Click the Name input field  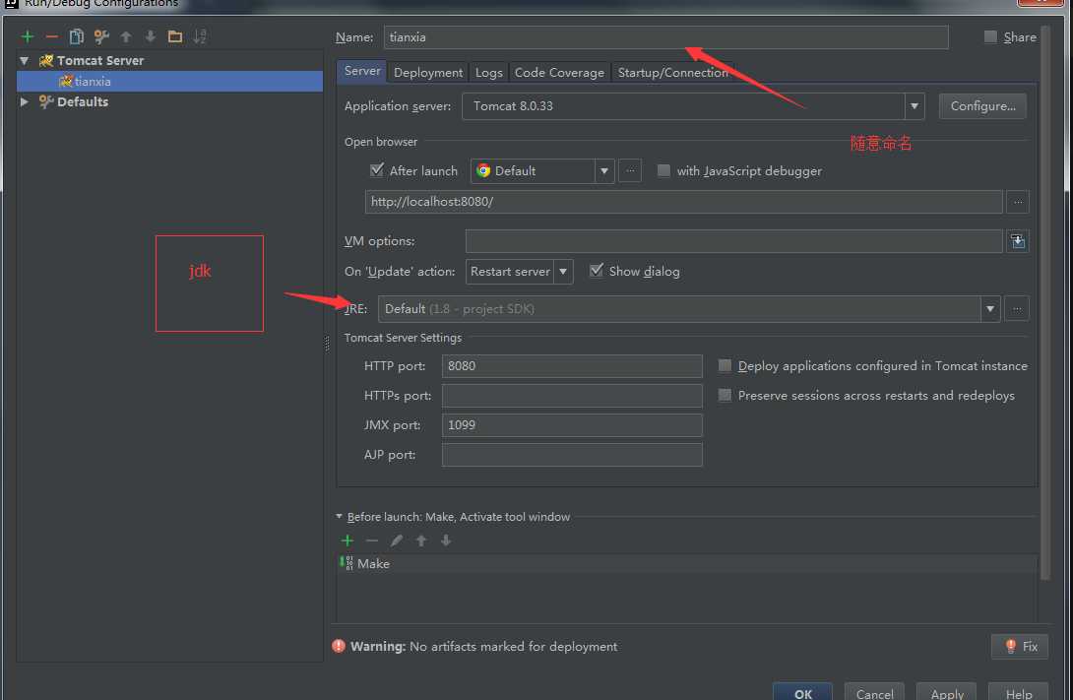[665, 37]
